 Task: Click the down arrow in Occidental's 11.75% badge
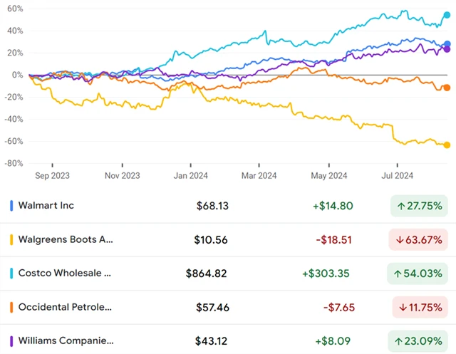[402, 308]
